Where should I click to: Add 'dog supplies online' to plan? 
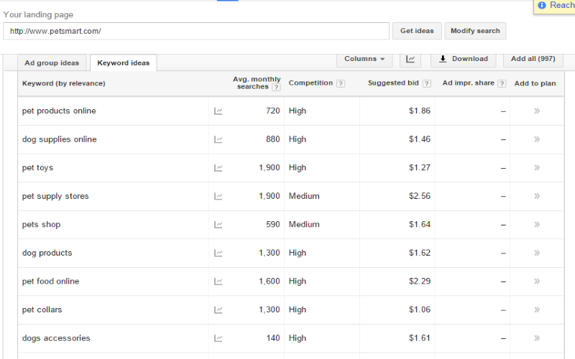tap(537, 139)
